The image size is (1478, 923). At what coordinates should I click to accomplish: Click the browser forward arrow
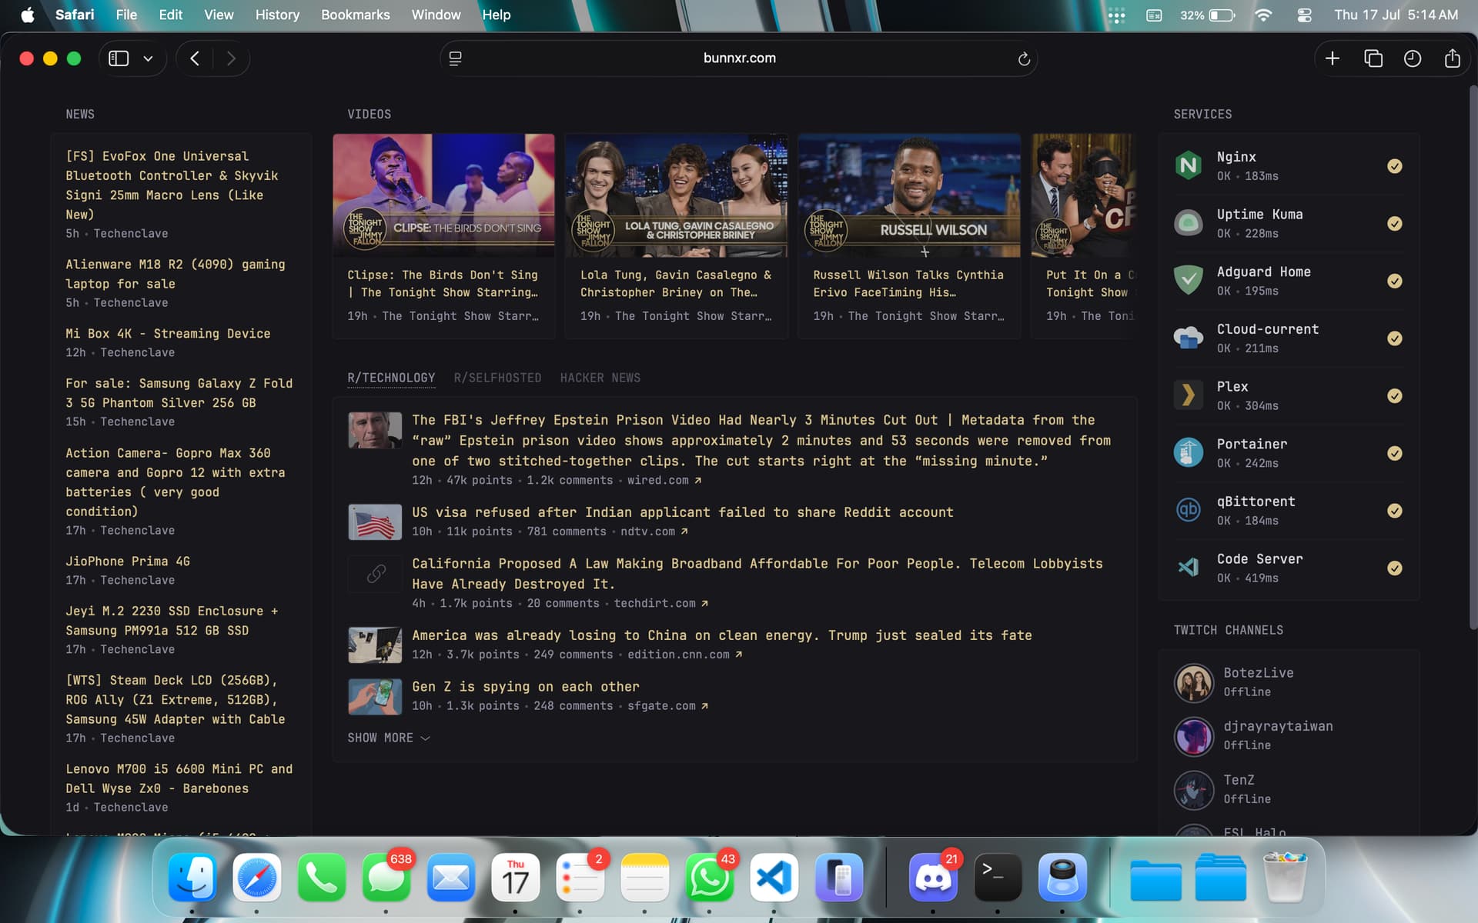pos(231,58)
